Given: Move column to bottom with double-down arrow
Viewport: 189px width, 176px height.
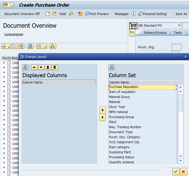Looking at the screenshot, I should pos(55,67).
